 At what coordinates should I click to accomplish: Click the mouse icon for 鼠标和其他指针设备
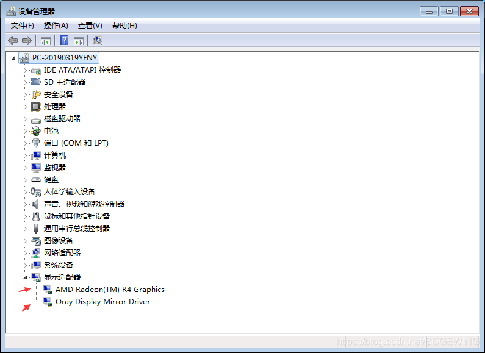[36, 216]
